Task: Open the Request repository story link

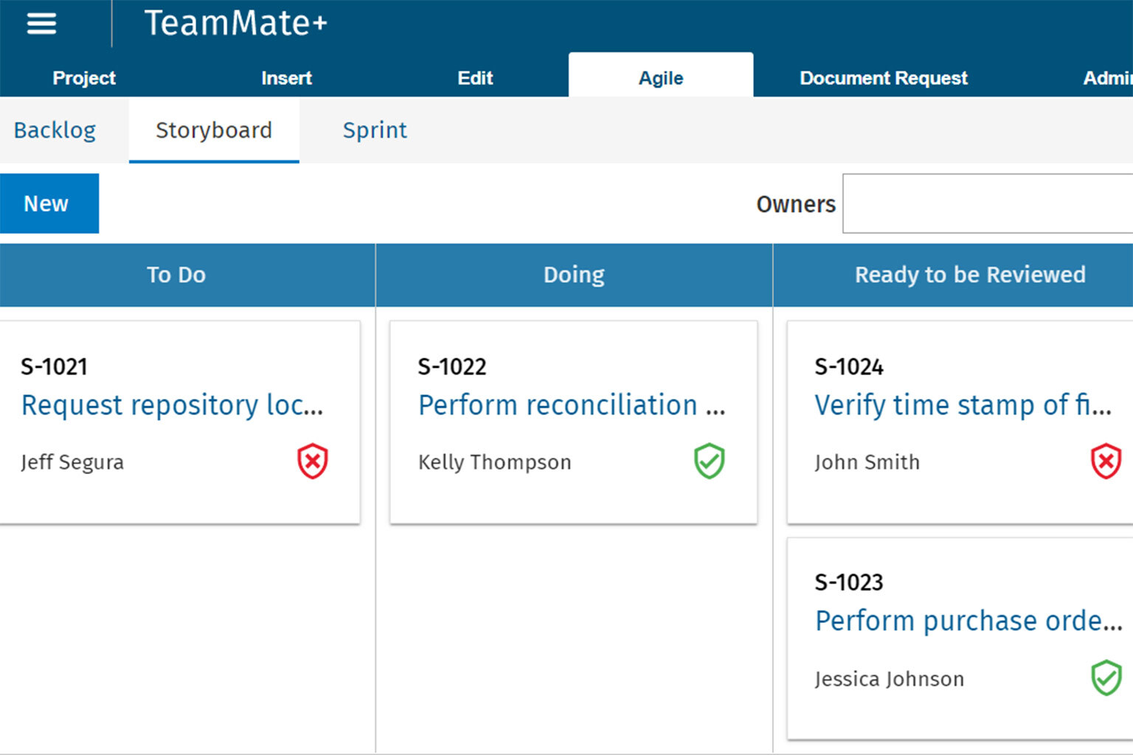Action: pyautogui.click(x=172, y=406)
